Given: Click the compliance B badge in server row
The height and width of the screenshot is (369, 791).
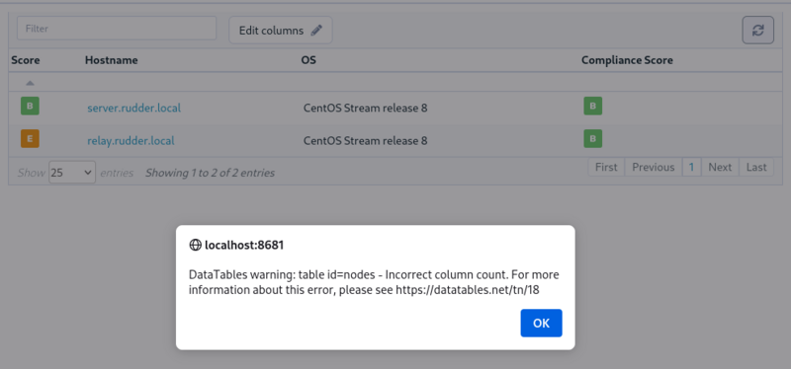Looking at the screenshot, I should click(592, 107).
